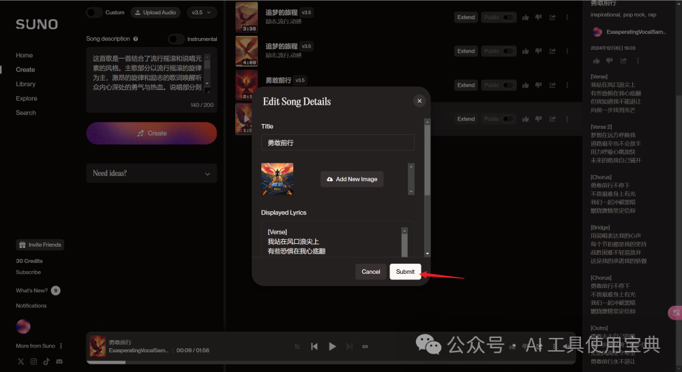Click the Upload Audio button
Image resolution: width=682 pixels, height=372 pixels.
[x=155, y=12]
